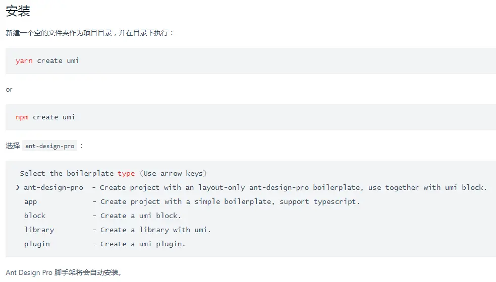Select the 'ant-design-pro' boilerplate option
The height and width of the screenshot is (282, 496).
click(x=53, y=188)
